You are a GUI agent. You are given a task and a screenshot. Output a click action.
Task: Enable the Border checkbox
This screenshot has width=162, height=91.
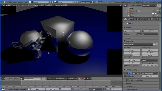125,66
